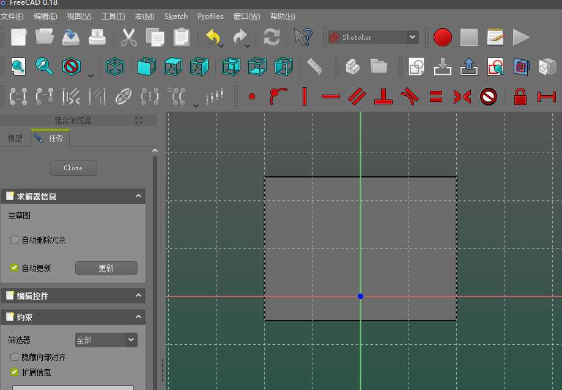This screenshot has width=562, height=390.
Task: Redo the last undone action
Action: [240, 37]
